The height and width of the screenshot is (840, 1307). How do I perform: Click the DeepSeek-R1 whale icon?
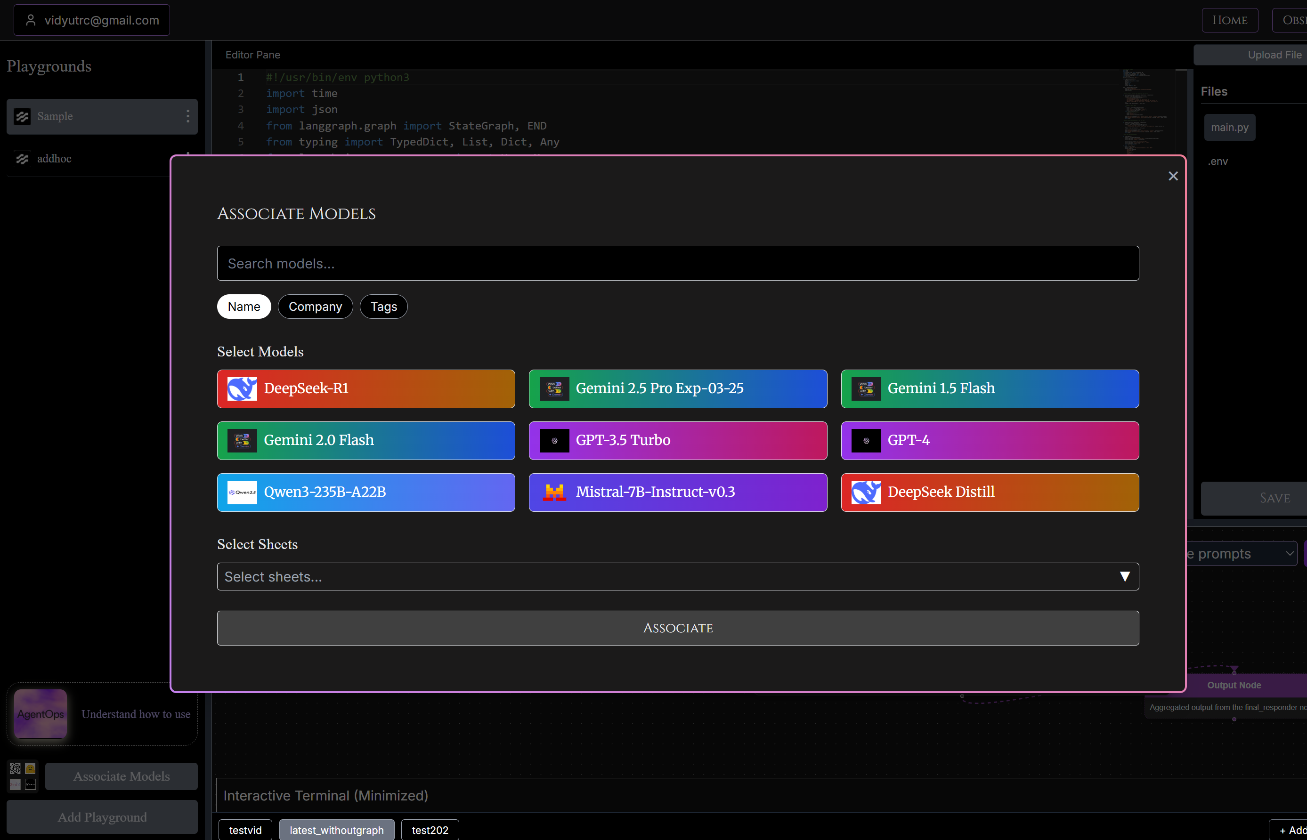tap(242, 388)
